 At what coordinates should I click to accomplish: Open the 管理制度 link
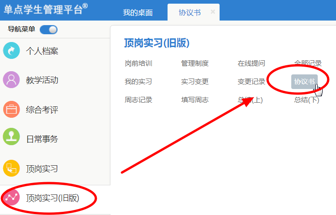pos(195,63)
